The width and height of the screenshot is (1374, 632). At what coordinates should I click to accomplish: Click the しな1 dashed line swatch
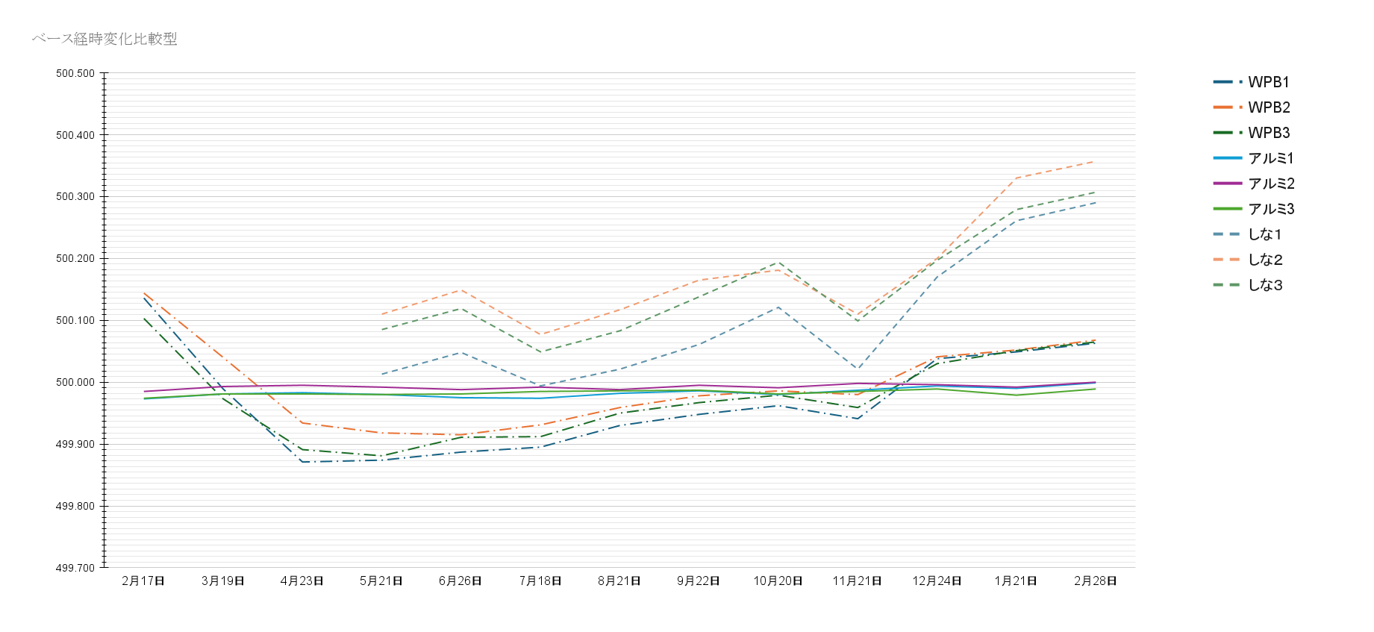click(1227, 234)
